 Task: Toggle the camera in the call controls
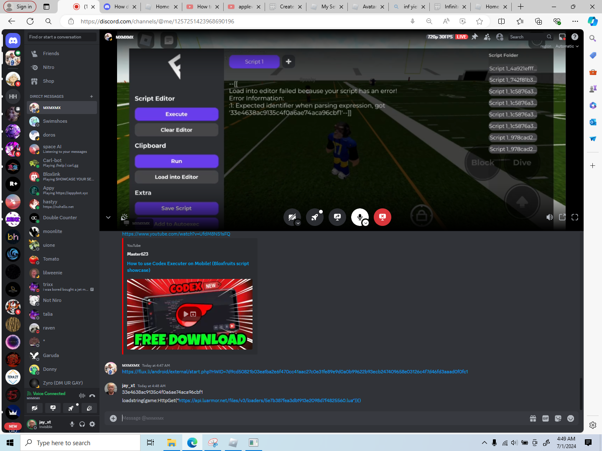292,217
